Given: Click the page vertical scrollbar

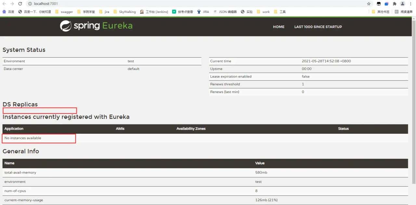Looking at the screenshot, I should coord(413,97).
